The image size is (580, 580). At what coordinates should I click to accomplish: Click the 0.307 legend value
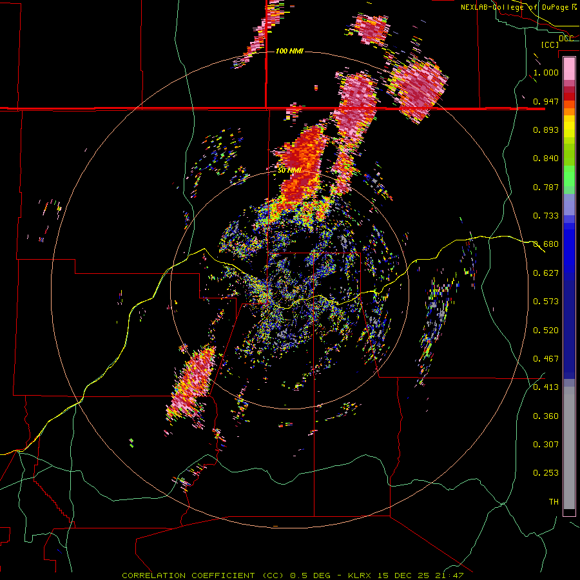coord(546,445)
